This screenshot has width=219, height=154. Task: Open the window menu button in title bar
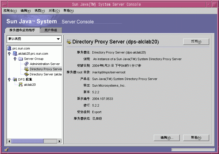coord(5,4)
